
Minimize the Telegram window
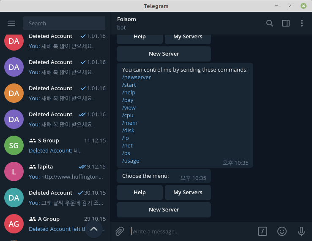(x=276, y=6)
